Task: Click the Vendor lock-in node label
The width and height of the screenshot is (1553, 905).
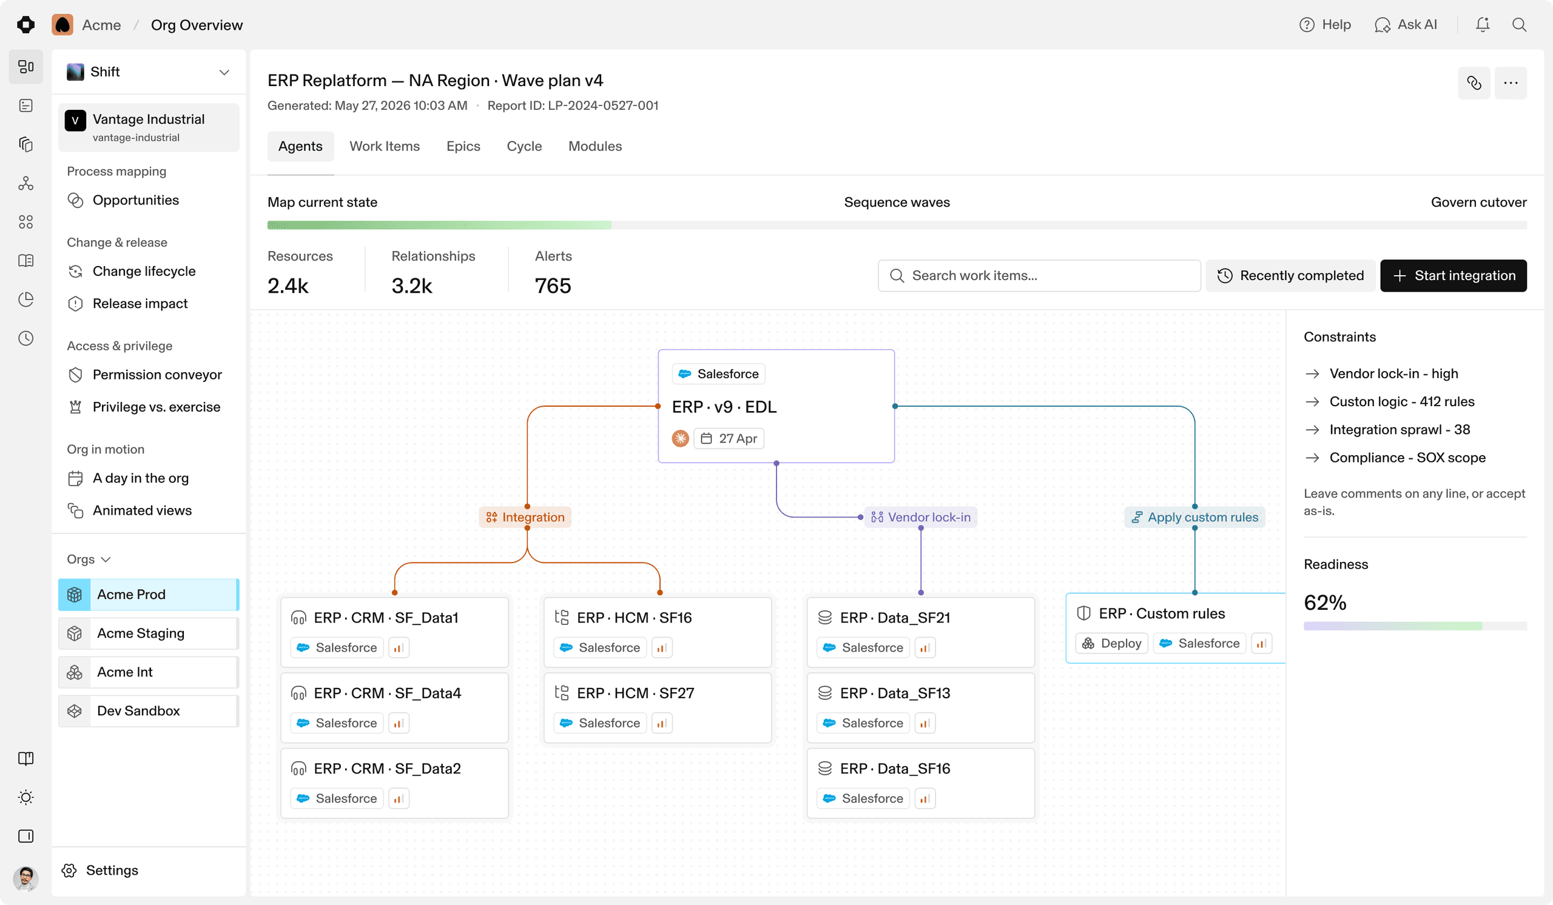Action: 921,517
